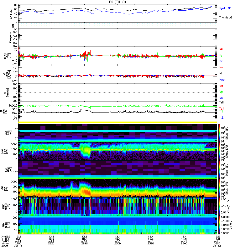
Task: Select the blue Ti perpendicular legend entry
Action: click(x=221, y=118)
